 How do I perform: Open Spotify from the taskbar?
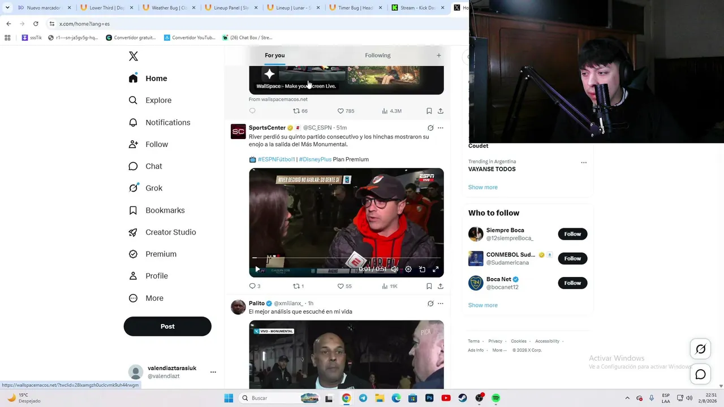(x=495, y=398)
